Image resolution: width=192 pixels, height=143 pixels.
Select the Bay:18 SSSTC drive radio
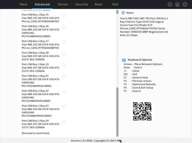[64, 54]
